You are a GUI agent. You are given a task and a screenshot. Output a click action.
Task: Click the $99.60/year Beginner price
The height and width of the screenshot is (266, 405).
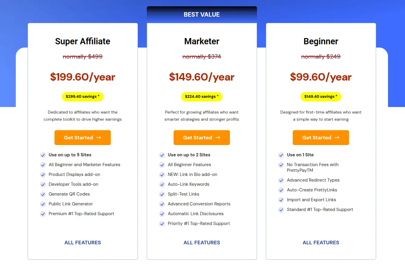tap(321, 77)
